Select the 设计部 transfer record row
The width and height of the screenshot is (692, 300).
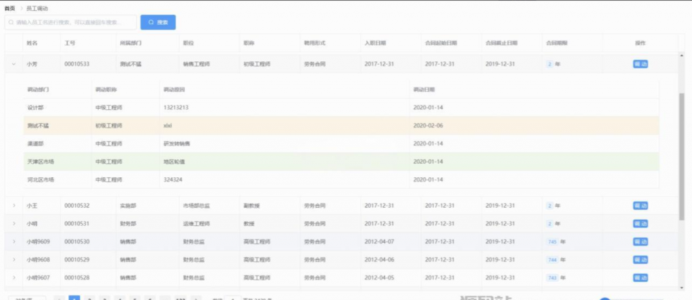341,107
